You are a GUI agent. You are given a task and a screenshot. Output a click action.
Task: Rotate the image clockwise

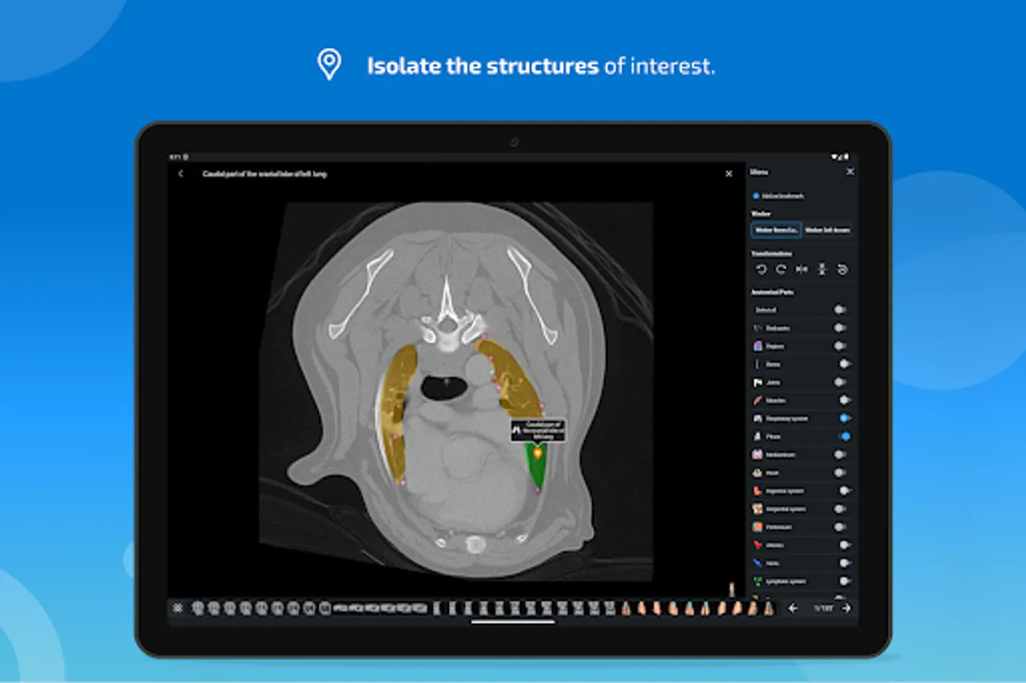coord(781,269)
